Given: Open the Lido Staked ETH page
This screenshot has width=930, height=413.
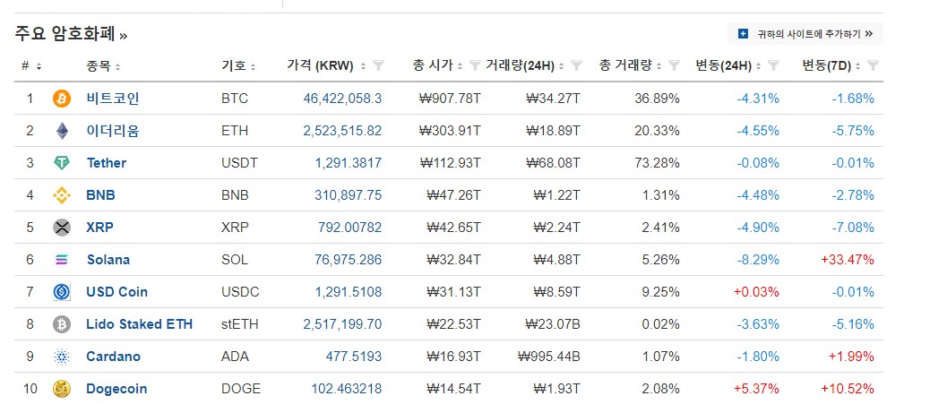Looking at the screenshot, I should (x=140, y=324).
